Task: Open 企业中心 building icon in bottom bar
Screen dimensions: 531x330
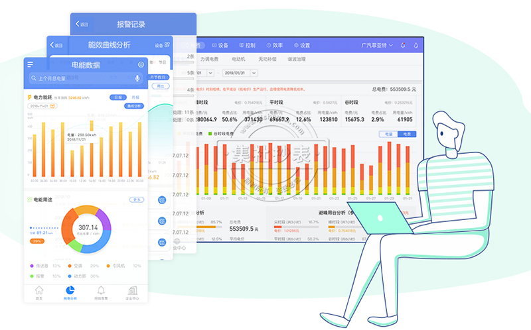Action: point(132,292)
